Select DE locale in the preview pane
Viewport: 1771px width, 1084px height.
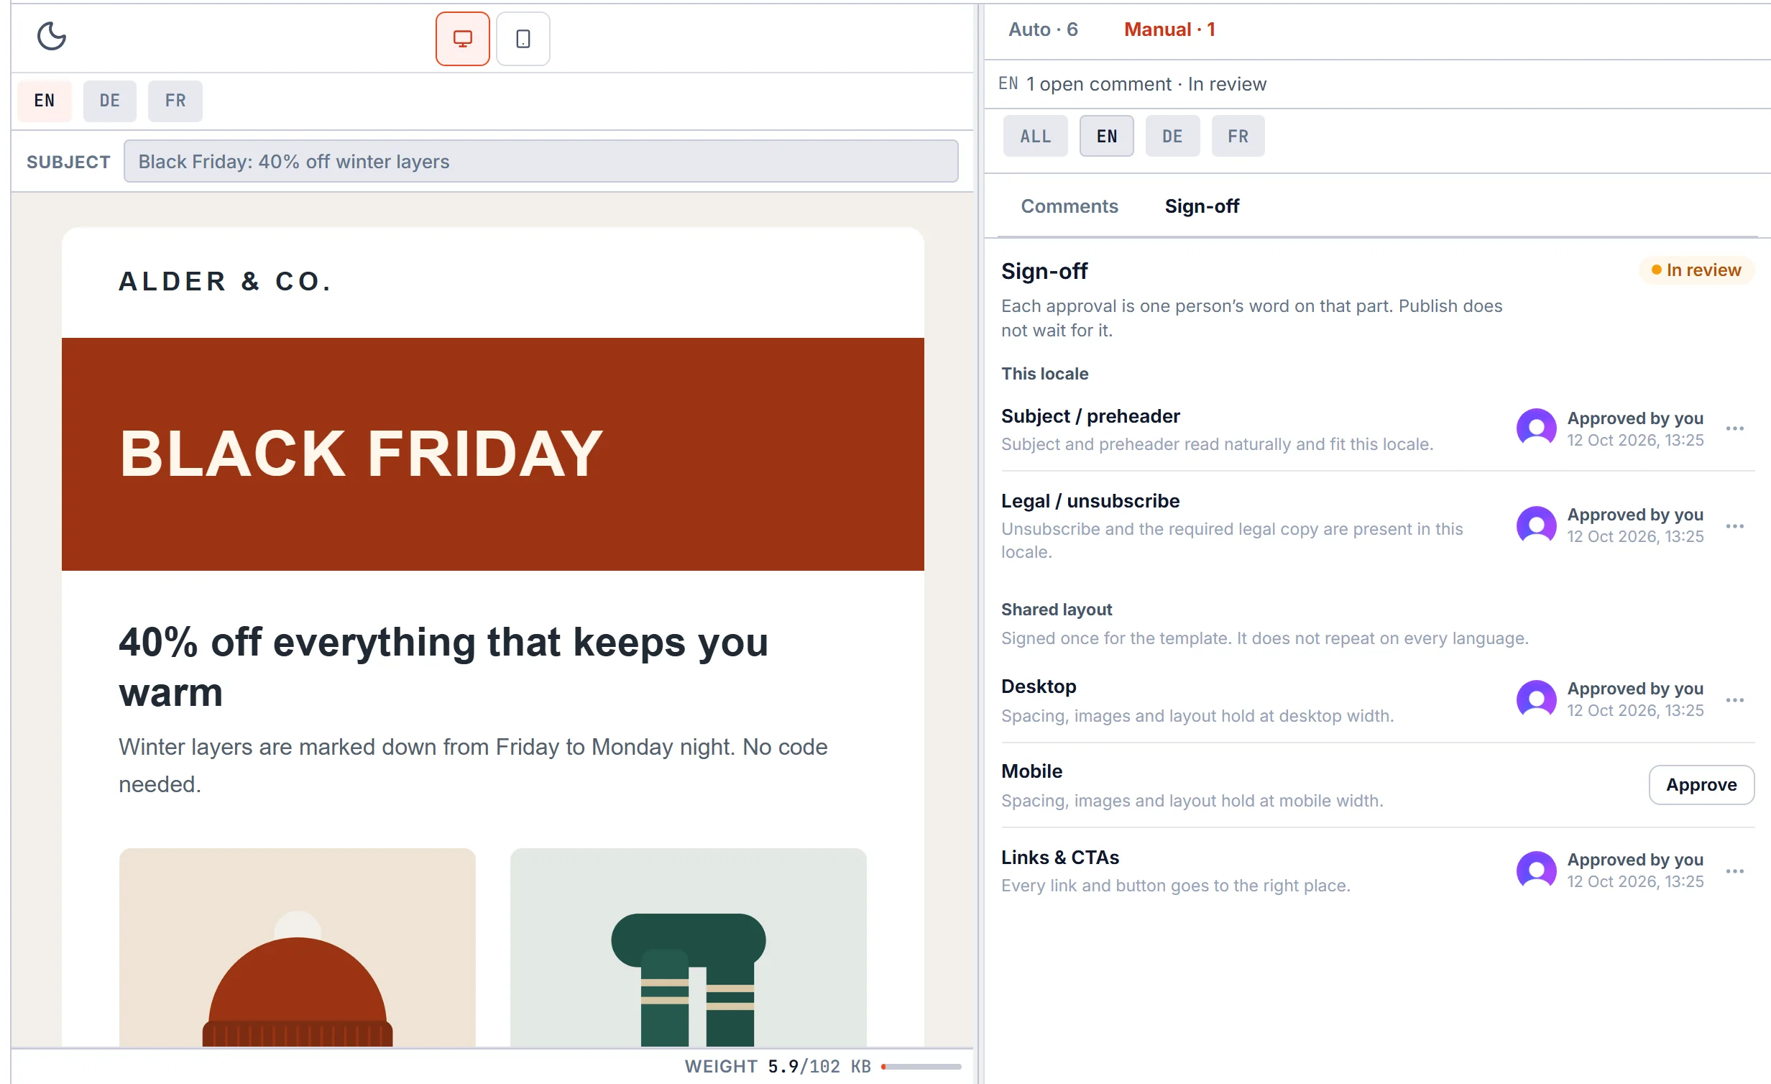pos(109,101)
